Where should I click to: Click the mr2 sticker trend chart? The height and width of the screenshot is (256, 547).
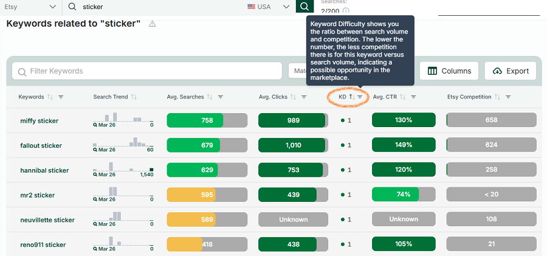123,194
